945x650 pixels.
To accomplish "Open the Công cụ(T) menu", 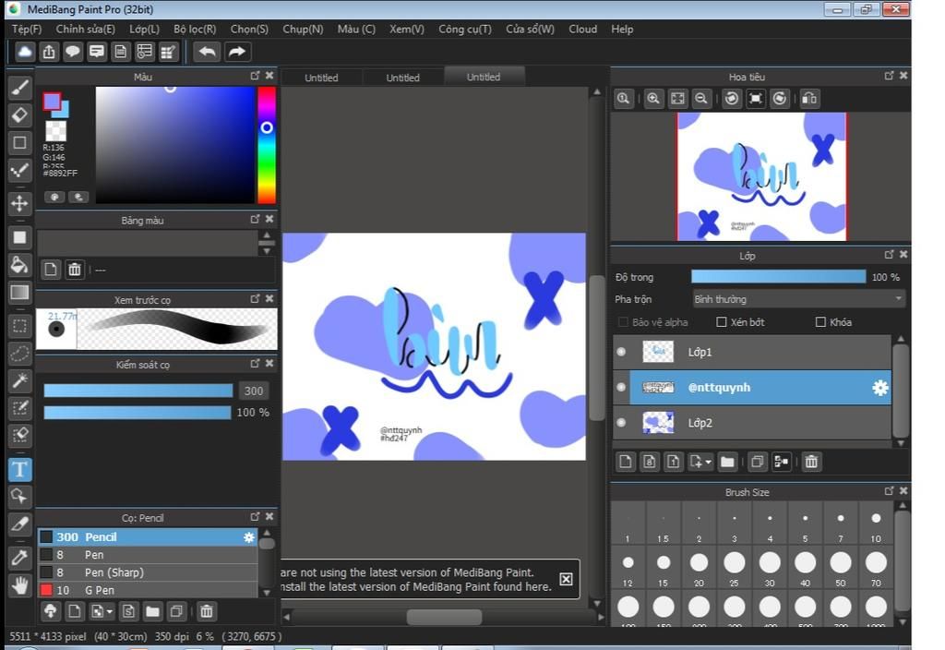I will (465, 29).
